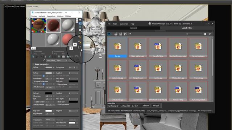The height and width of the screenshot is (130, 232).
Task: Click the Fog color white swatch
Action: click(49, 111)
